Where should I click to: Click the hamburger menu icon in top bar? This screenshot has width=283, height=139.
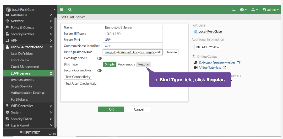(x=61, y=9)
